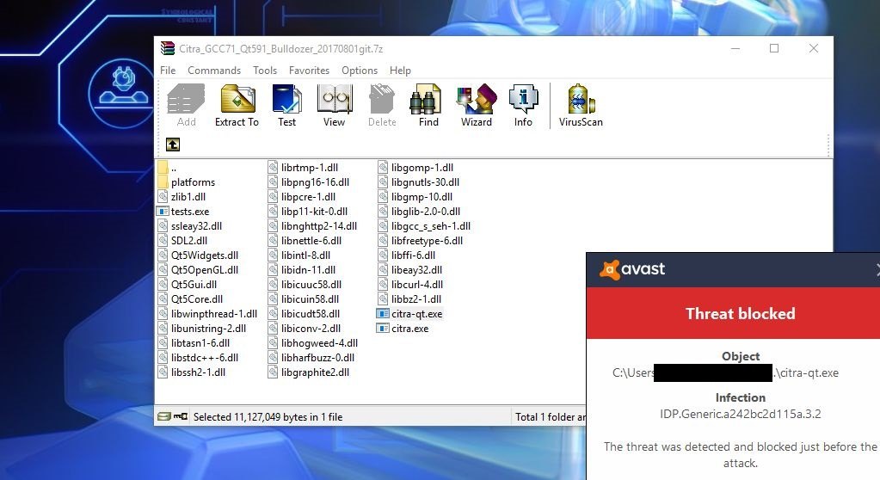
Task: Open the Help menu
Action: click(400, 71)
